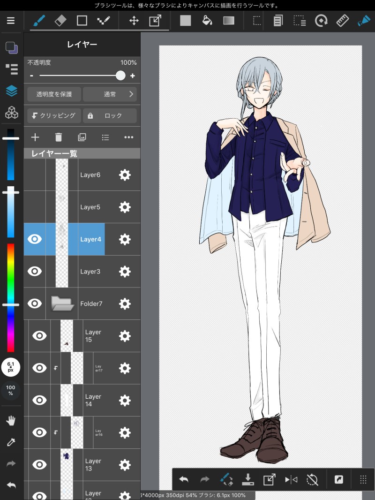Toggle visibility of Layer 15
The height and width of the screenshot is (500, 375).
coord(39,336)
